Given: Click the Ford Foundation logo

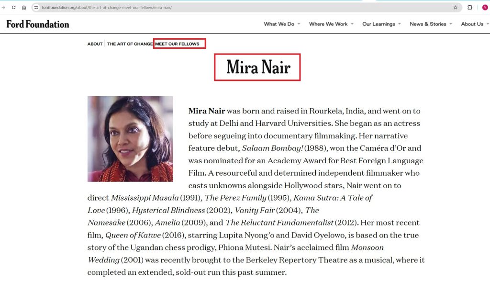Looking at the screenshot, I should (x=38, y=24).
